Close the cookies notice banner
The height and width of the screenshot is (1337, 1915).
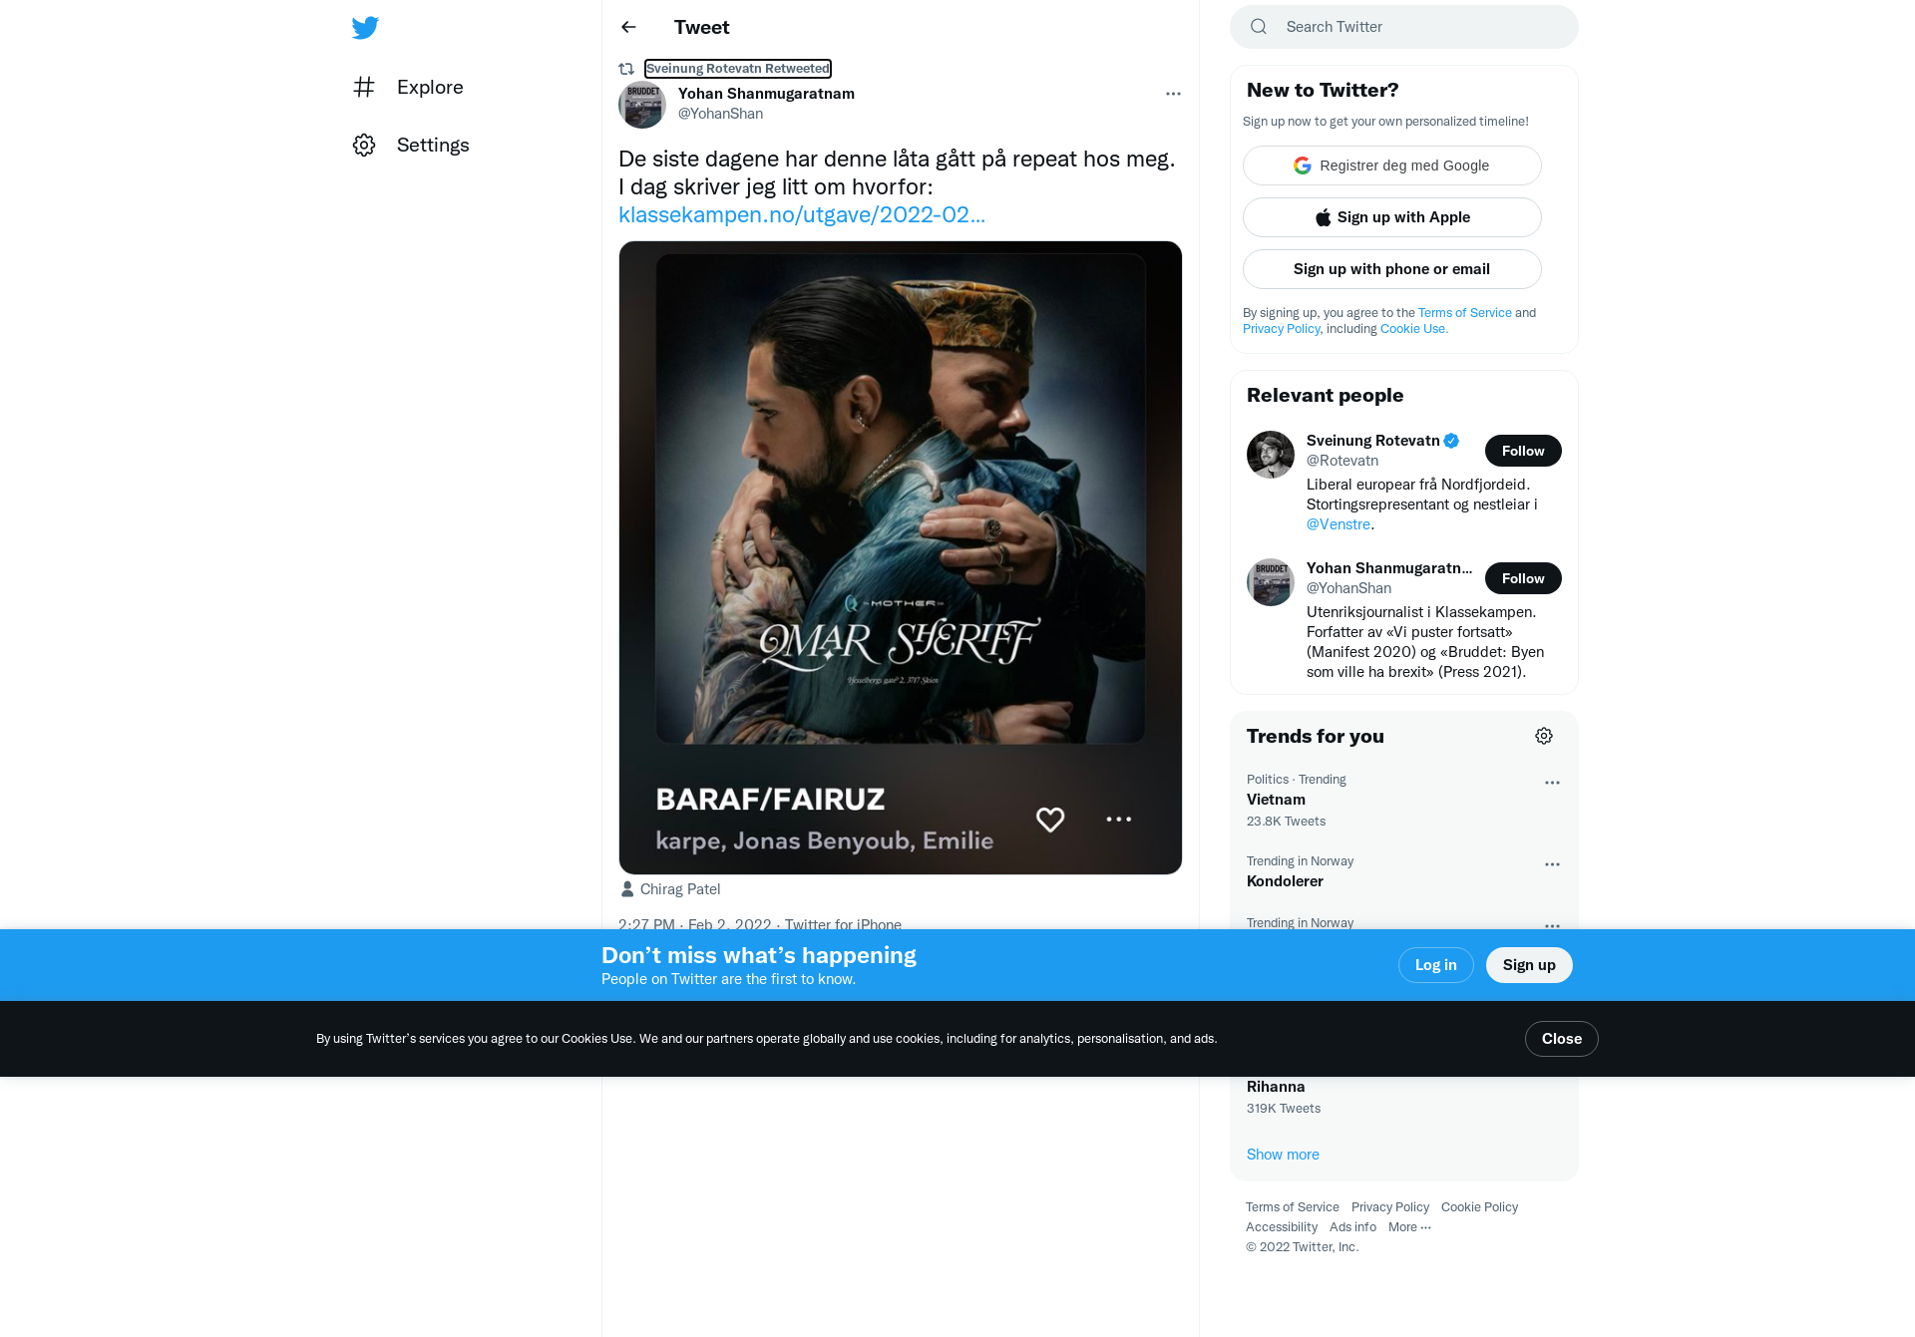coord(1562,1039)
